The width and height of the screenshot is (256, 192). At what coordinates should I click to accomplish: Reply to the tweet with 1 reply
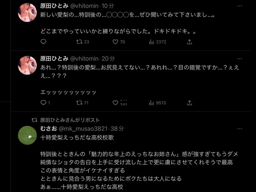coord(45,103)
